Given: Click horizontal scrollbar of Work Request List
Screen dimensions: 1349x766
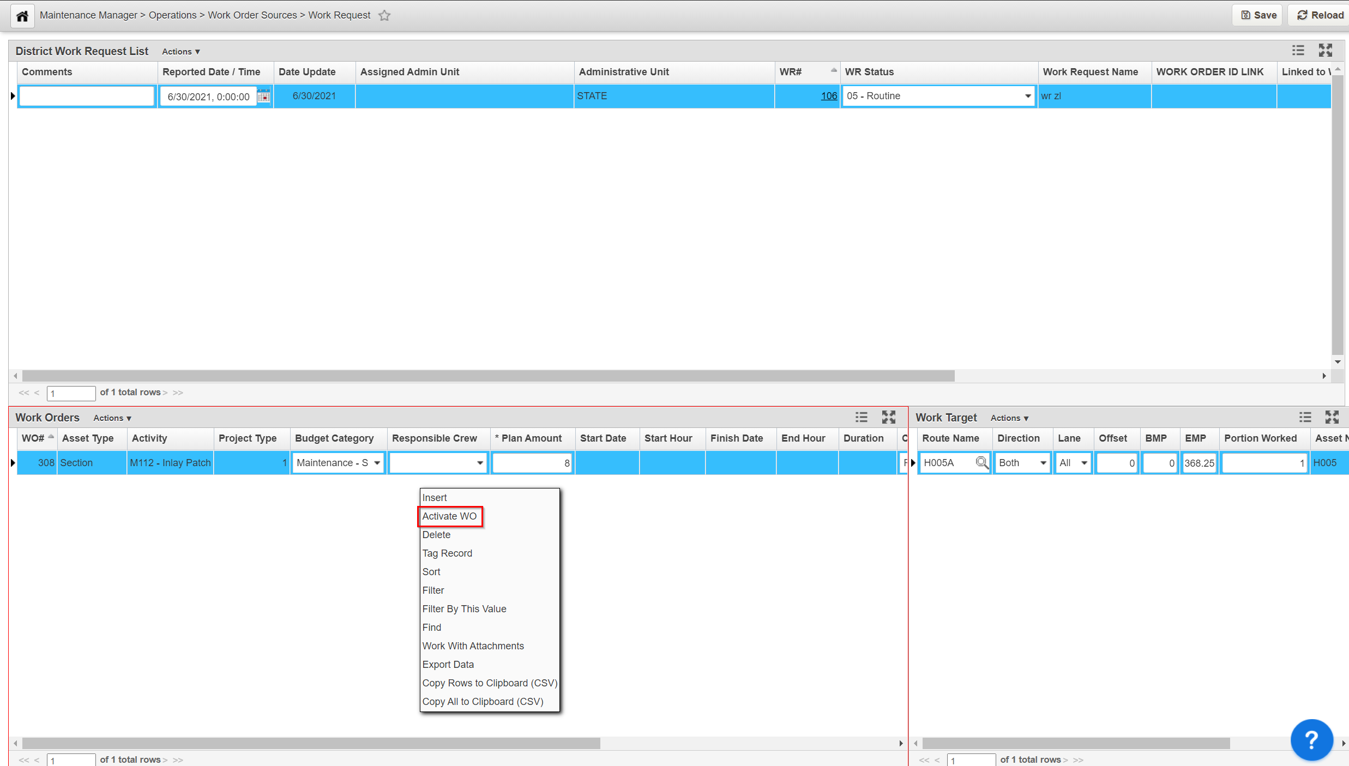Looking at the screenshot, I should (x=488, y=376).
